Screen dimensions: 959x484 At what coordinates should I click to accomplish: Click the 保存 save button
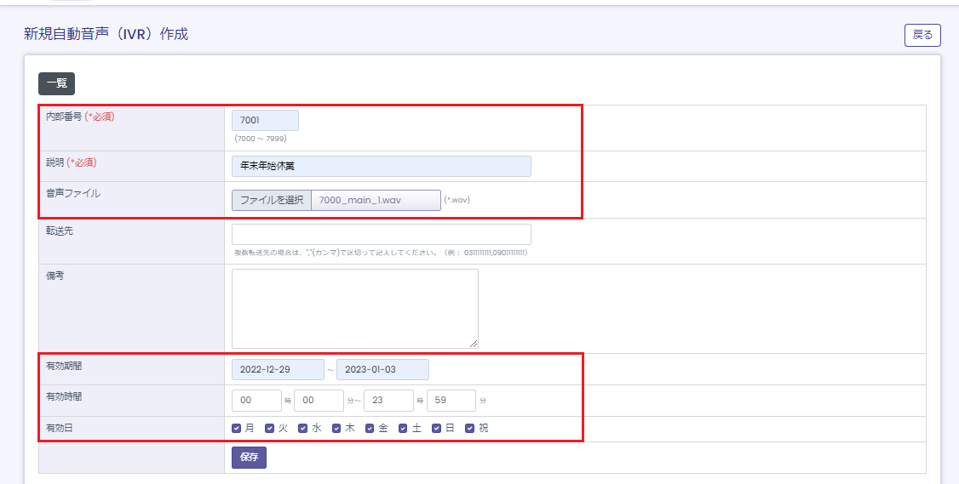[250, 458]
